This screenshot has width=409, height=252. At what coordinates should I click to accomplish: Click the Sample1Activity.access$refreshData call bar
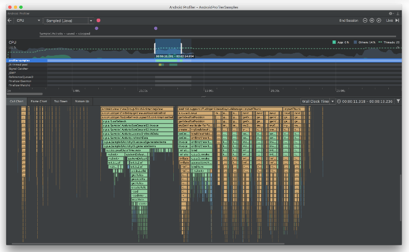point(138,134)
